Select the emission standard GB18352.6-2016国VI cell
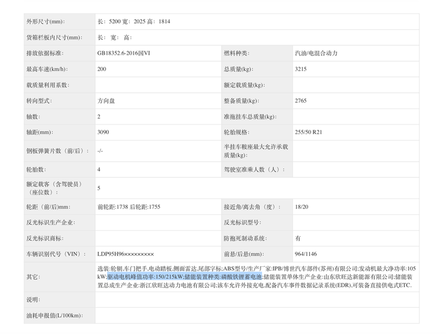 124,53
